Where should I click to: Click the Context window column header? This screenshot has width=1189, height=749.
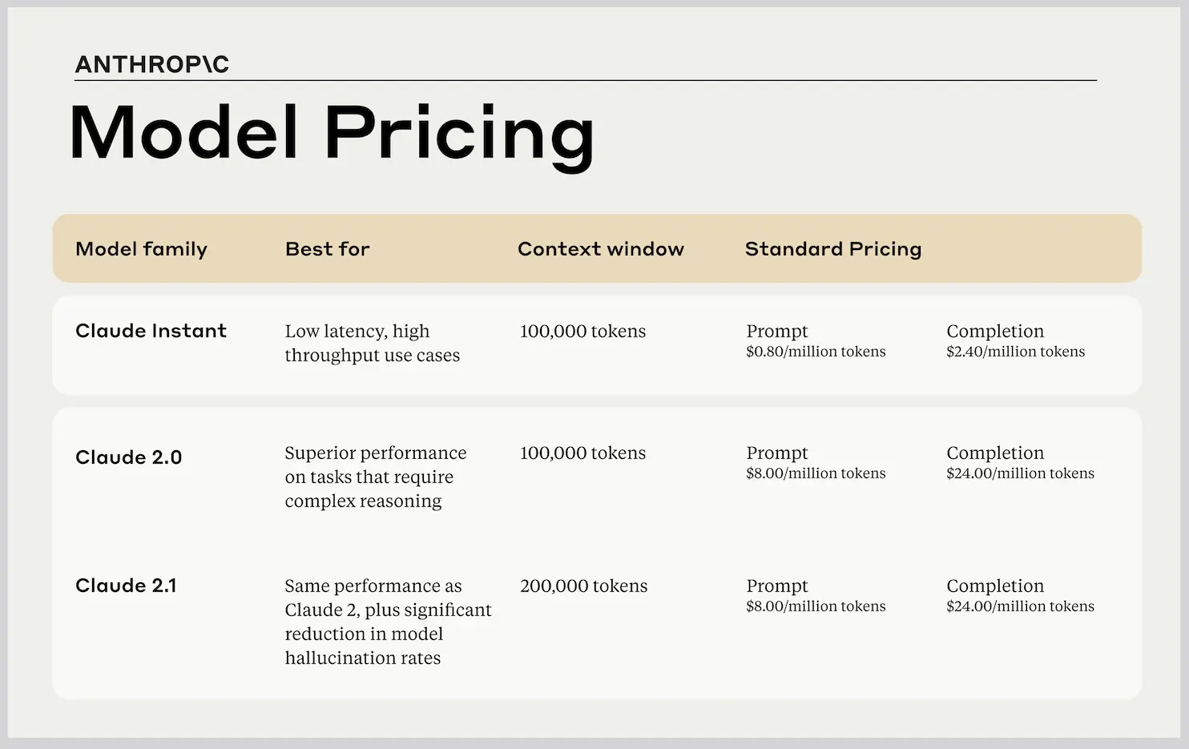tap(600, 249)
